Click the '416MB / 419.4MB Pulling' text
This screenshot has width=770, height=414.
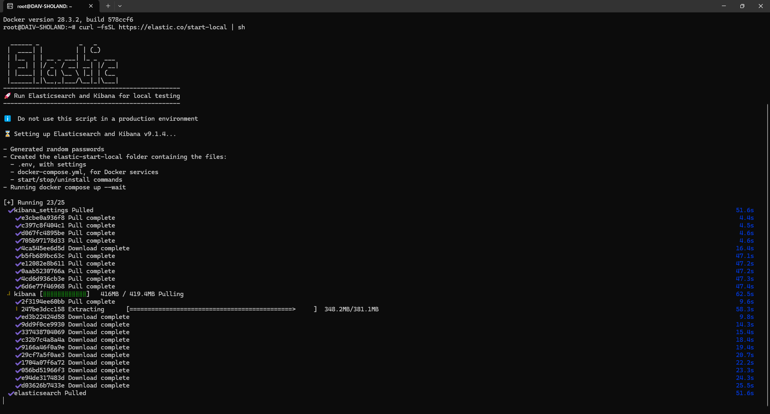142,294
